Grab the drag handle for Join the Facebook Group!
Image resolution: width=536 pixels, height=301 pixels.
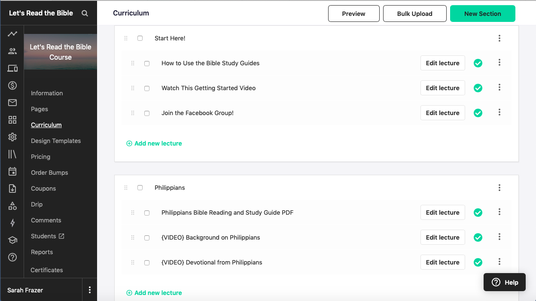[x=133, y=113]
